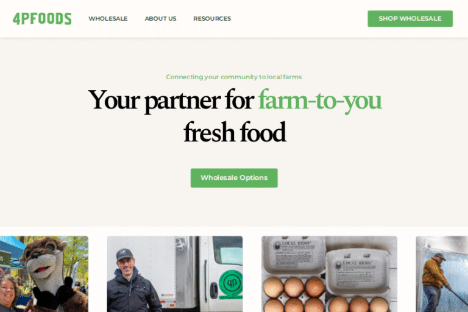Open the otter mascot photo
The height and width of the screenshot is (312, 468).
(44, 274)
